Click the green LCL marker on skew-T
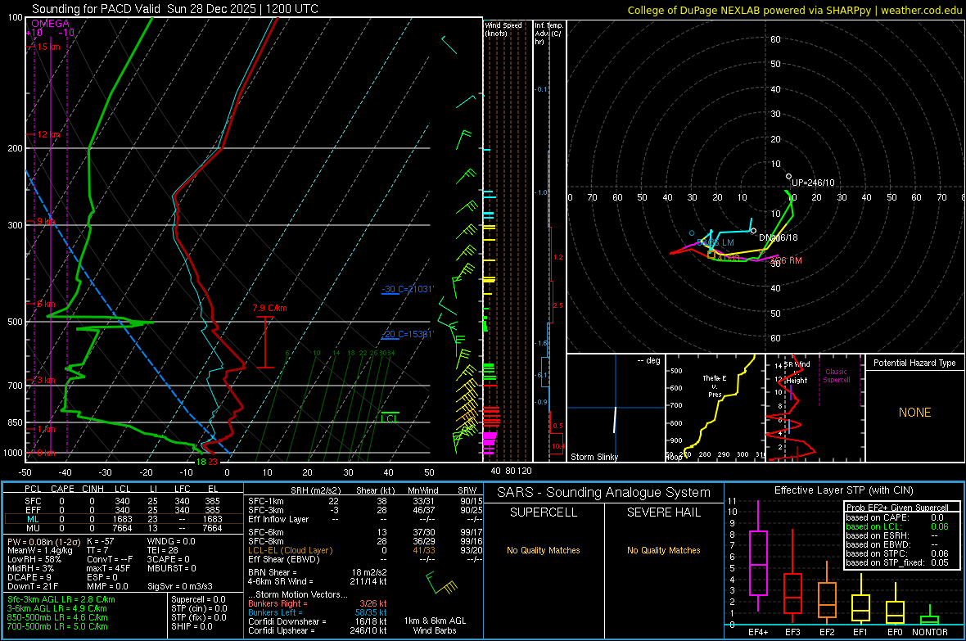The width and height of the screenshot is (966, 641). 390,418
